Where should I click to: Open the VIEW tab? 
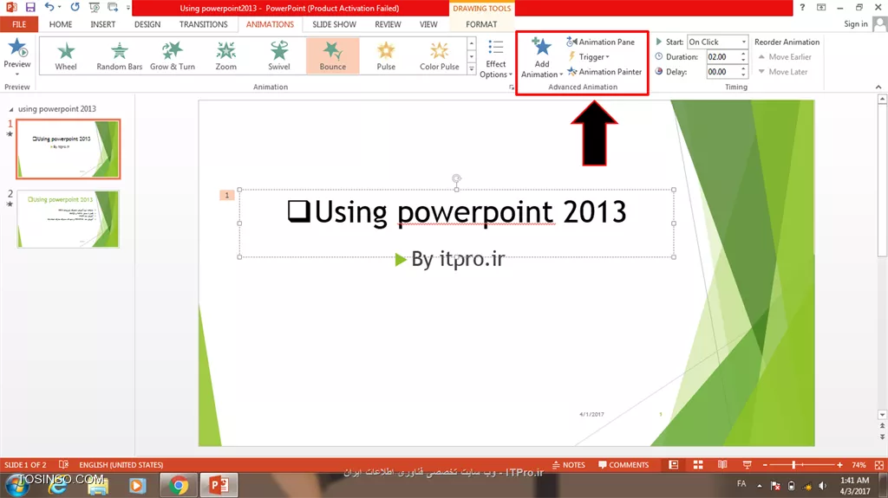(428, 24)
